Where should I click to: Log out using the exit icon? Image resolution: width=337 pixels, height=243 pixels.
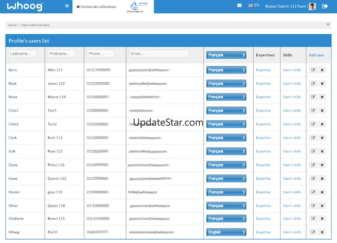pyautogui.click(x=325, y=6)
